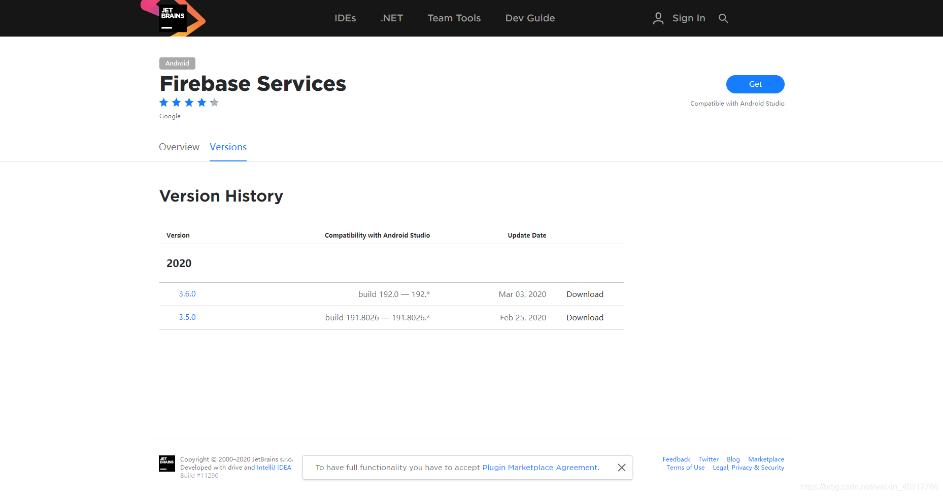Open Plugin Marketplace Agreement link
This screenshot has height=496, width=943.
[x=540, y=468]
